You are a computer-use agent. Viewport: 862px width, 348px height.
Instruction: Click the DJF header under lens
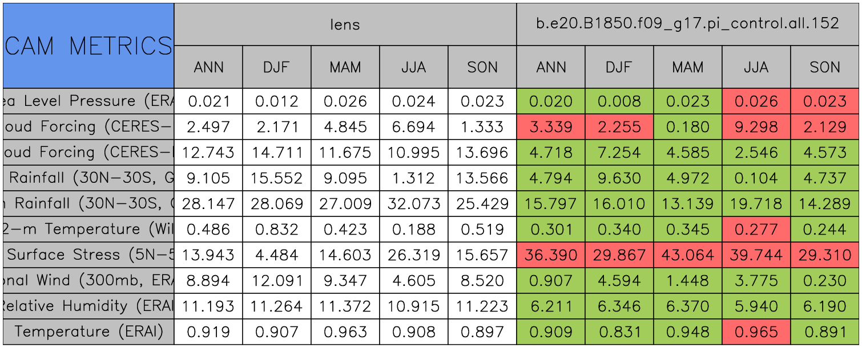coord(276,67)
